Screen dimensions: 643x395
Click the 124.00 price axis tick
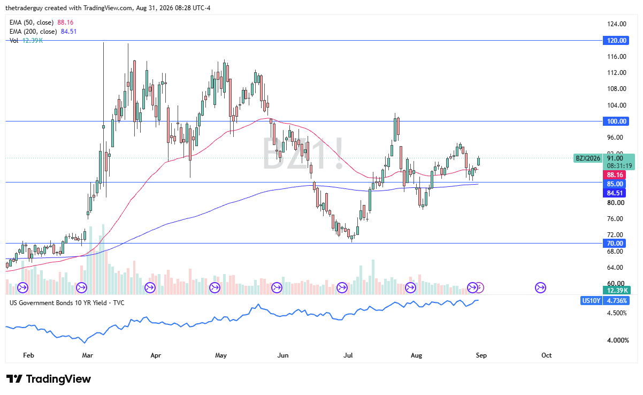click(x=617, y=24)
